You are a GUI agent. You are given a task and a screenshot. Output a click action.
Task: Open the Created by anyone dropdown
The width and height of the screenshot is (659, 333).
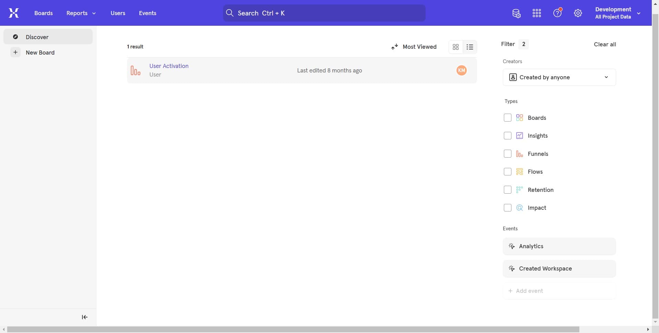pyautogui.click(x=559, y=77)
